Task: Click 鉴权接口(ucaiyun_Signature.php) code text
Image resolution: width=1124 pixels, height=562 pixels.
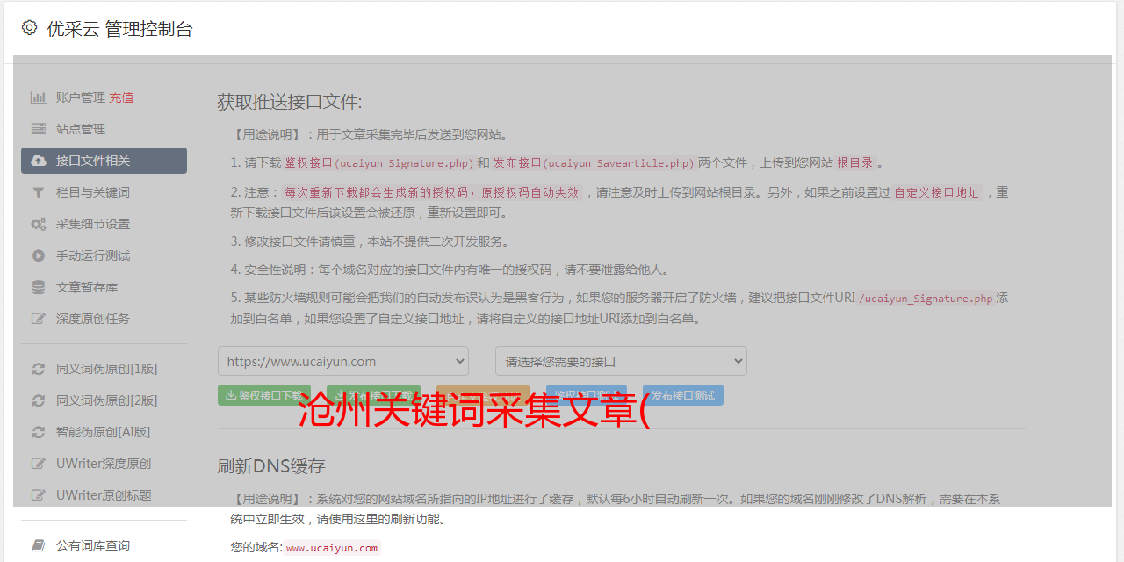Action: [378, 162]
